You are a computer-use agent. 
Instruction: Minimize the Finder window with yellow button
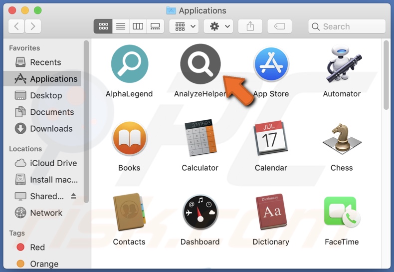pos(25,10)
